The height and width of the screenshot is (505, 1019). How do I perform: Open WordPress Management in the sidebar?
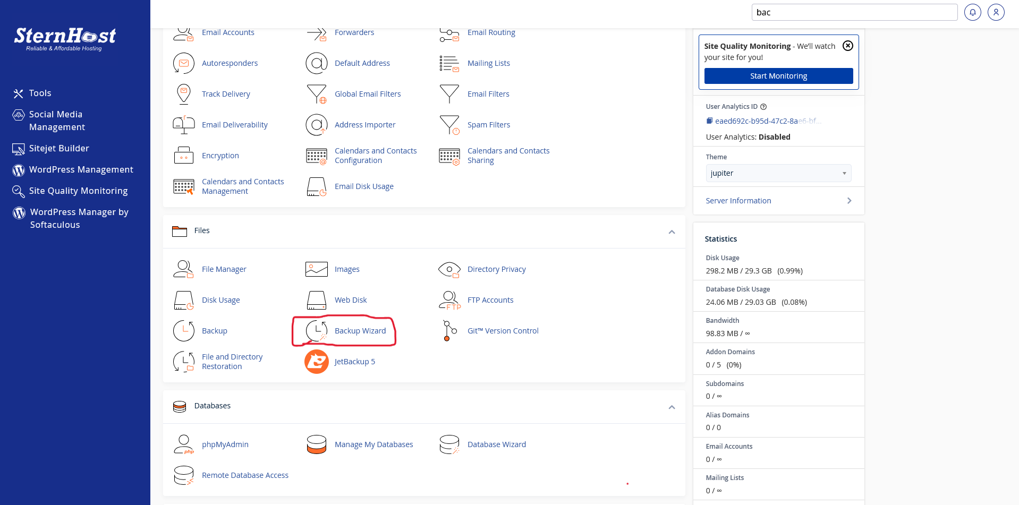pyautogui.click(x=81, y=170)
